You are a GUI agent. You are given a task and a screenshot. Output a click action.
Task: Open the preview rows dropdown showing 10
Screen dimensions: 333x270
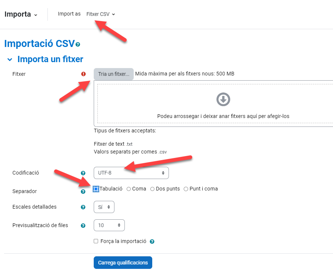coord(109,225)
